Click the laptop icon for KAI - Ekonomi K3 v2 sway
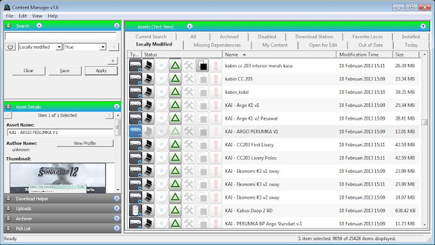 click(x=148, y=197)
